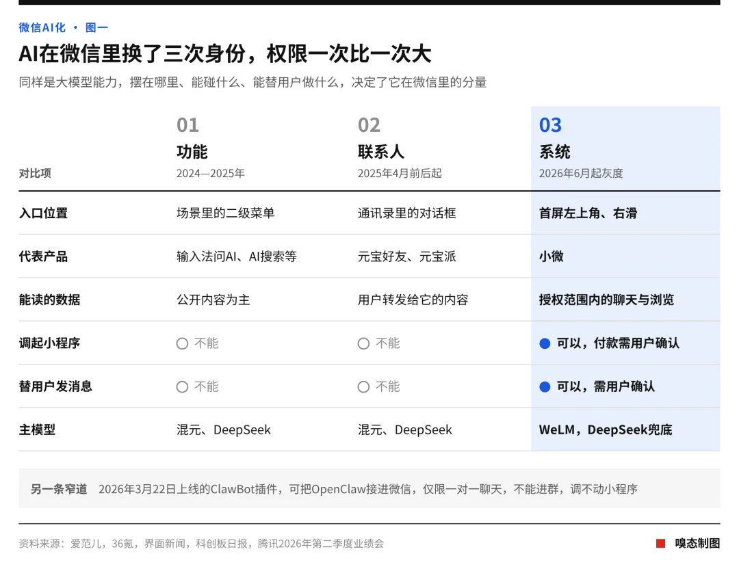739x569 pixels.
Task: Click the bold label 另一条窄道
Action: coord(59,490)
